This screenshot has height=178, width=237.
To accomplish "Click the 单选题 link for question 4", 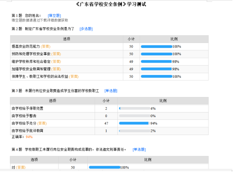I will tap(139, 150).
